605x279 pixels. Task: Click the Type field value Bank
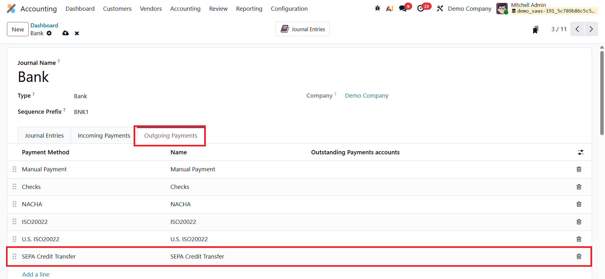pos(80,96)
